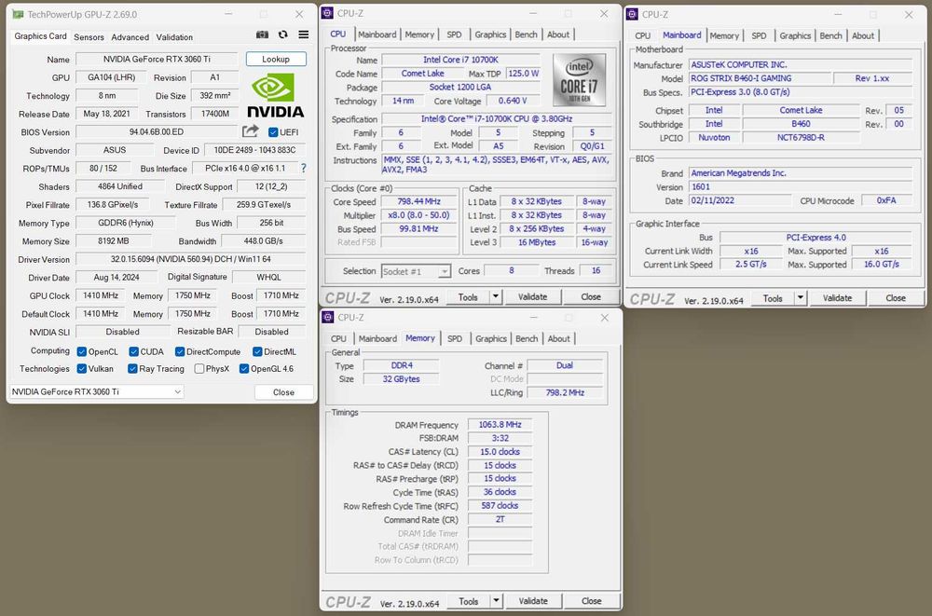The width and height of the screenshot is (932, 616).
Task: Toggle the DirectML checkbox
Action: pos(257,352)
